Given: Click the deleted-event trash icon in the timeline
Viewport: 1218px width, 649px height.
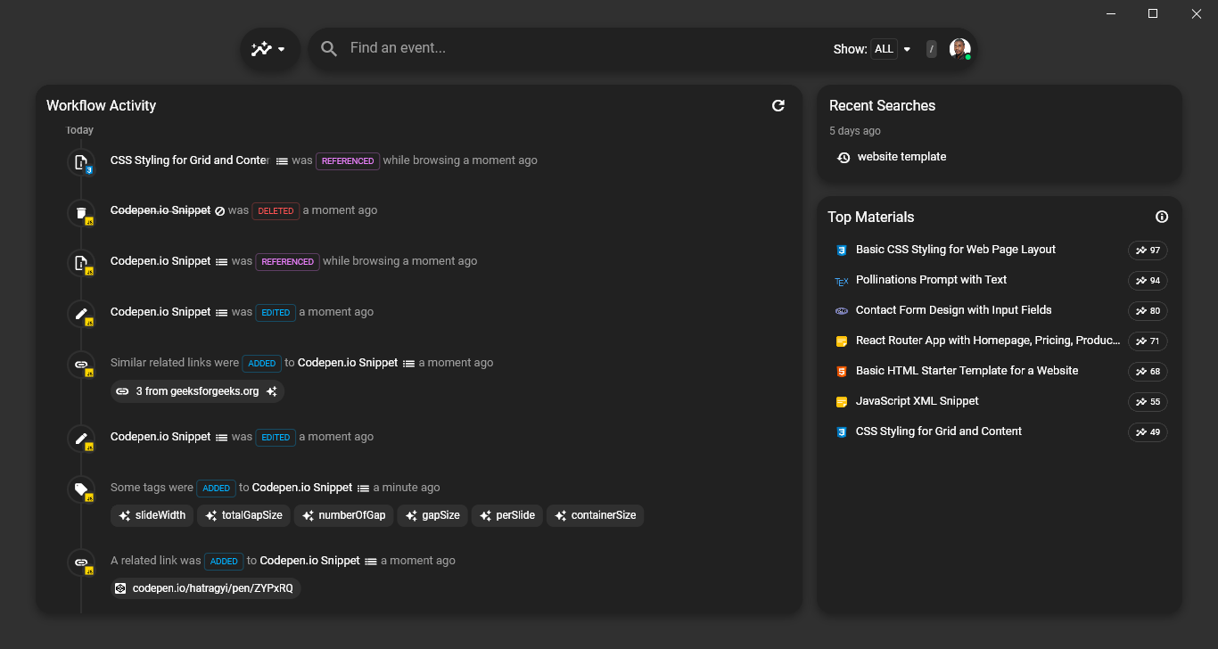Looking at the screenshot, I should (x=81, y=213).
